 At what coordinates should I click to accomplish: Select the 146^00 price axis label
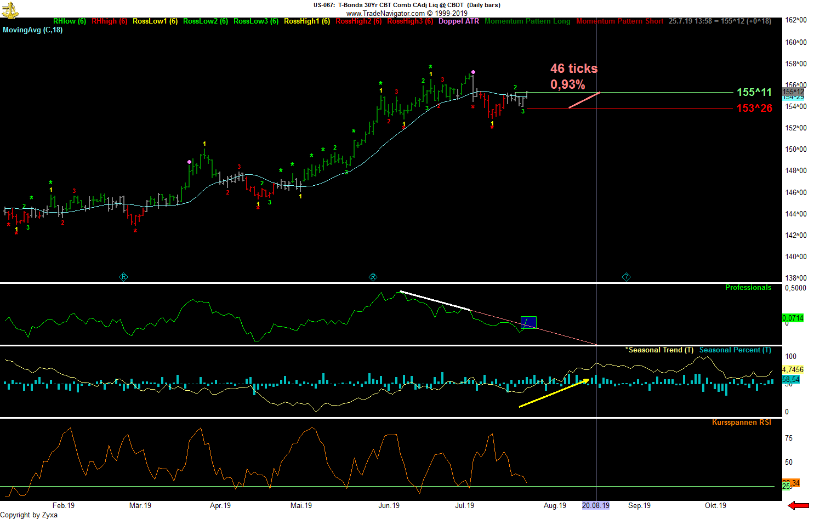[x=796, y=192]
